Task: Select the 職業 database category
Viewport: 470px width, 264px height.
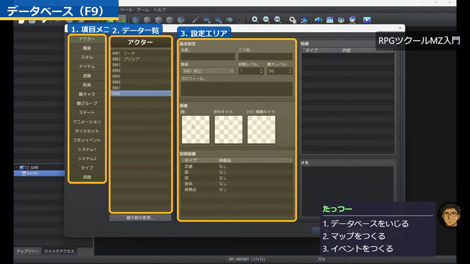Action: pyautogui.click(x=87, y=48)
